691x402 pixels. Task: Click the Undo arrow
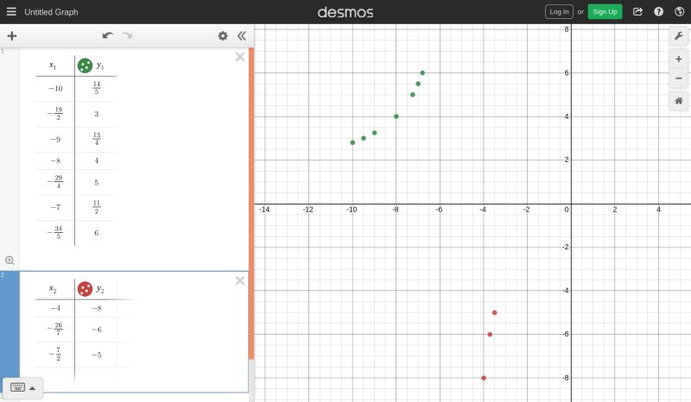pos(107,35)
